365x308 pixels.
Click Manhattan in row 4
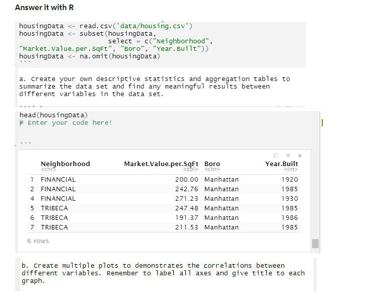tap(222, 198)
